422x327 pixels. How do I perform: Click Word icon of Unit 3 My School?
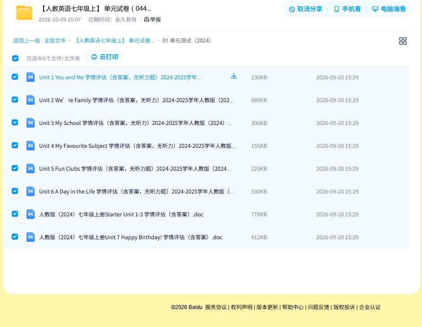pyautogui.click(x=31, y=123)
